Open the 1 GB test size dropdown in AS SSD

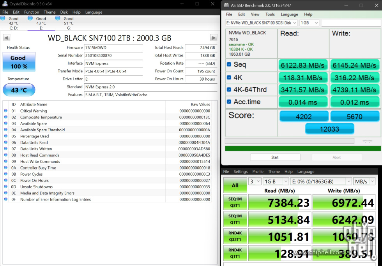(309, 23)
